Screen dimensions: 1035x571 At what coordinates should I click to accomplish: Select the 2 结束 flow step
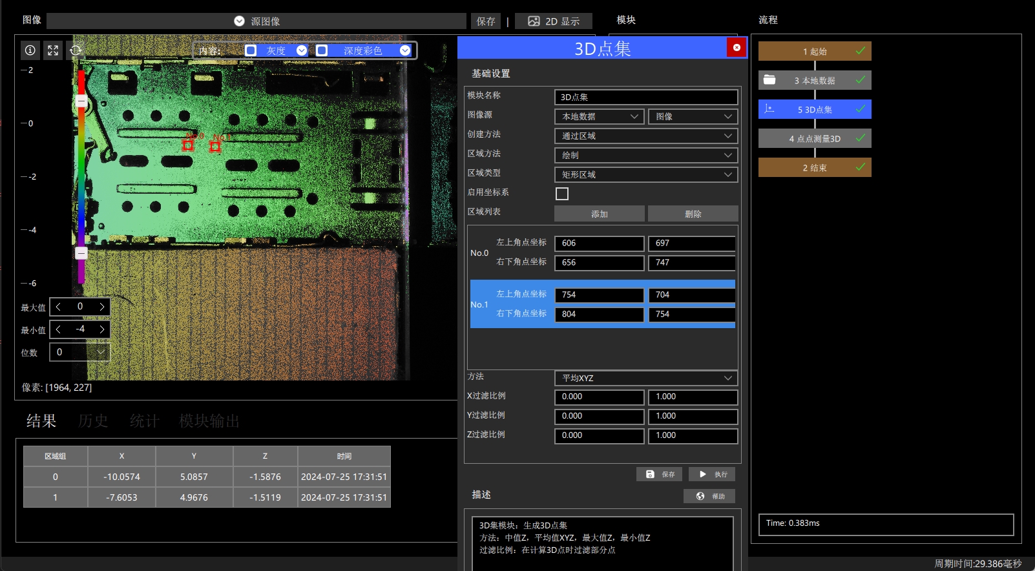(x=815, y=167)
